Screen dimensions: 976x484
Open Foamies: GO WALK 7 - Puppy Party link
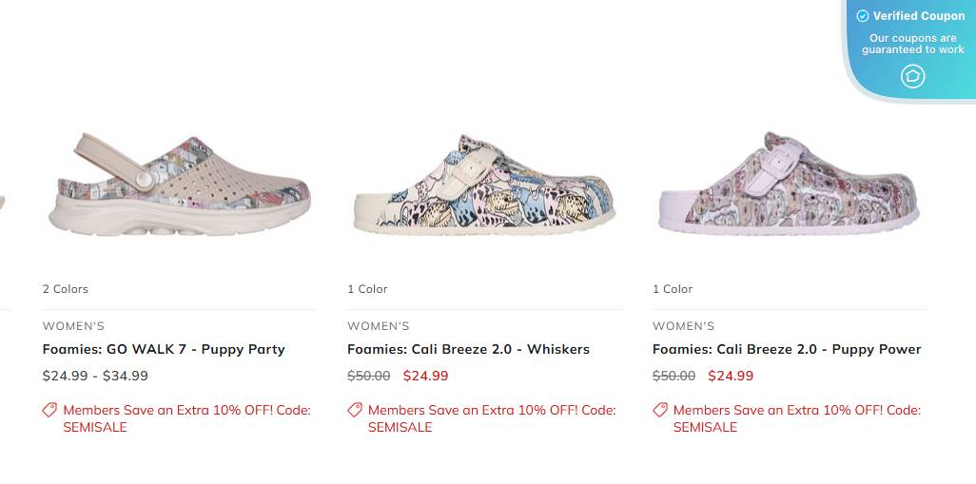[x=164, y=349]
